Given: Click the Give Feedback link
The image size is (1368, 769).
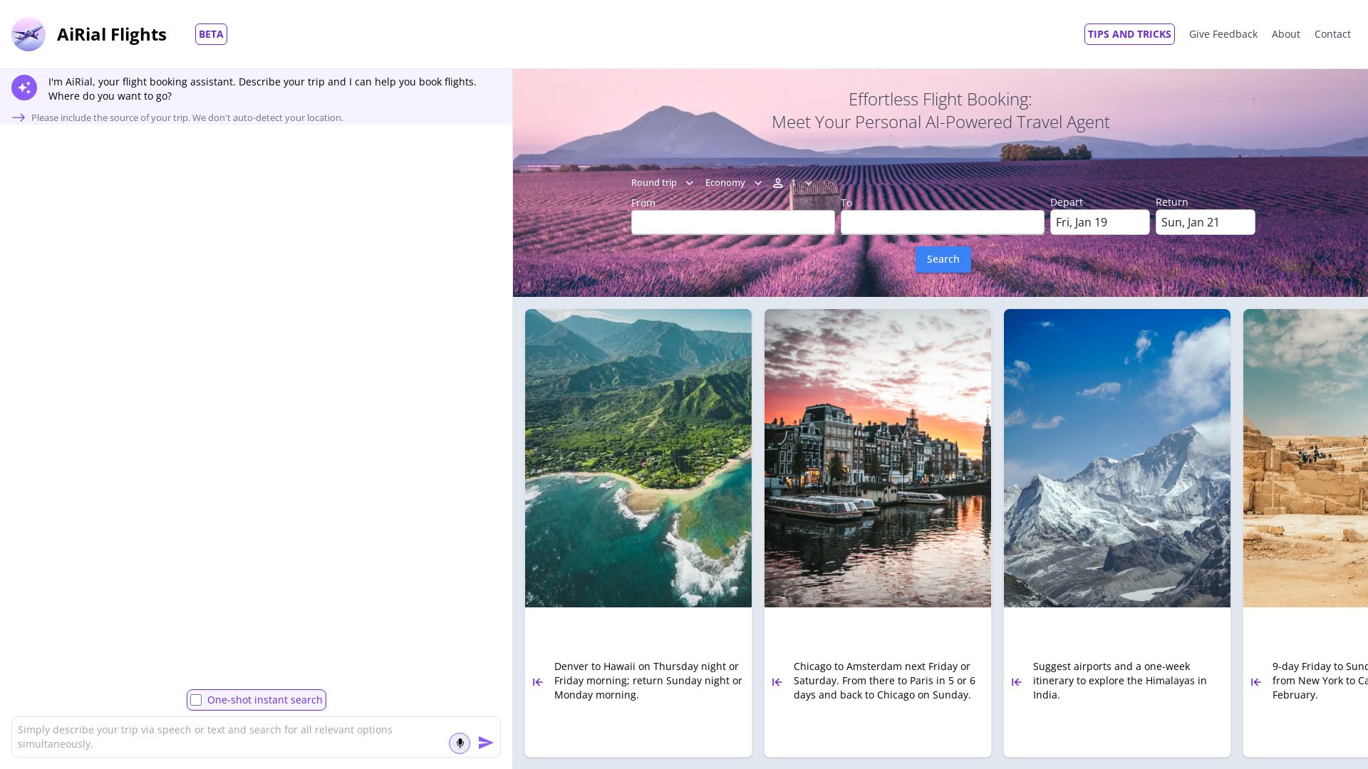Looking at the screenshot, I should point(1223,33).
